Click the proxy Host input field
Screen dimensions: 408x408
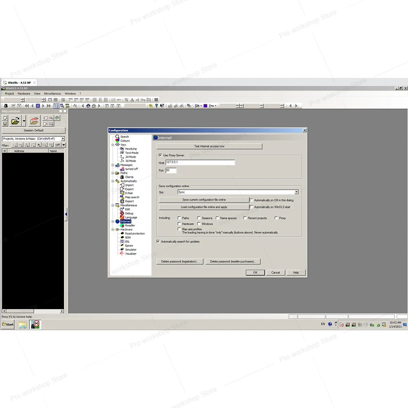[x=200, y=162]
